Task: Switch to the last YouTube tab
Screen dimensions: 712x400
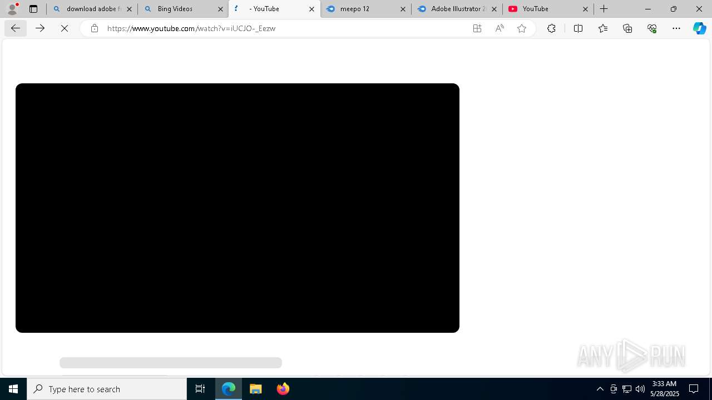Action: coord(548,9)
